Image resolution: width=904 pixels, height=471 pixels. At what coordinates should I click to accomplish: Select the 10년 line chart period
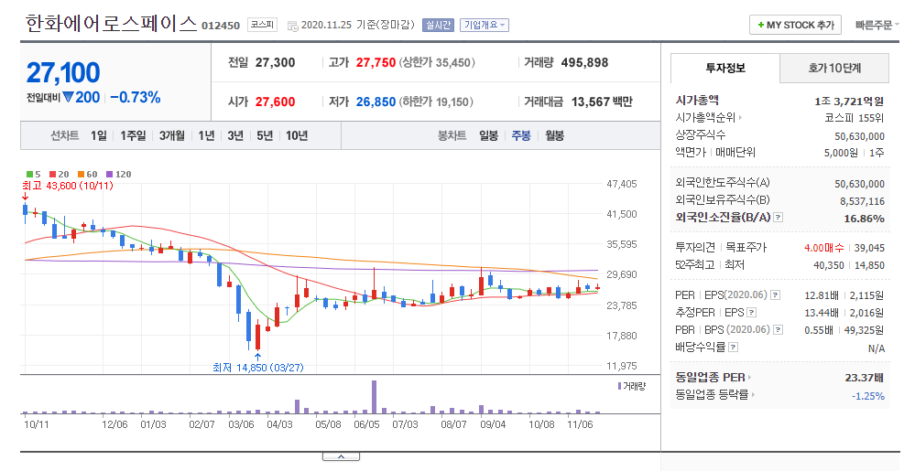pyautogui.click(x=297, y=136)
